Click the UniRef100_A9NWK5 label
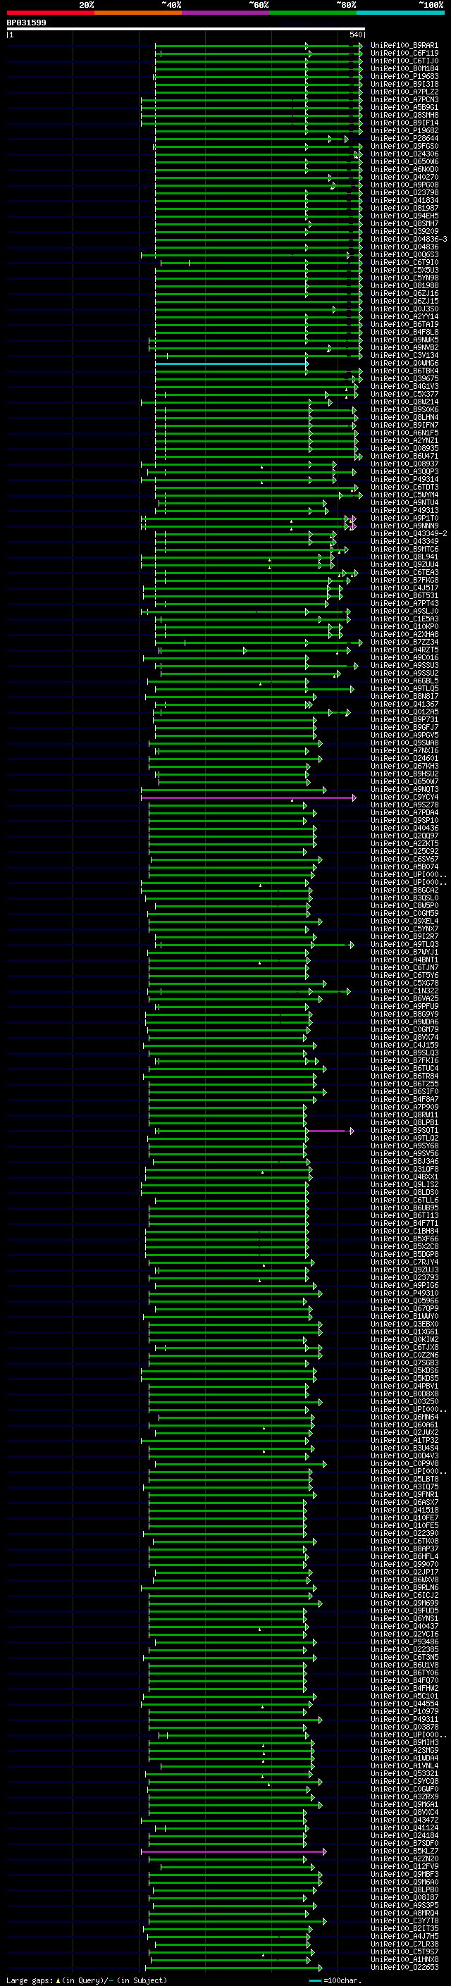The image size is (451, 1986). coord(404,340)
